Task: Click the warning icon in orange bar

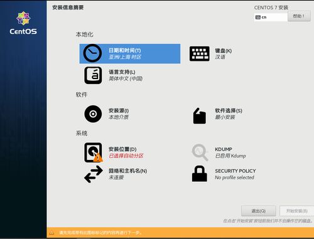Action: (x=51, y=233)
